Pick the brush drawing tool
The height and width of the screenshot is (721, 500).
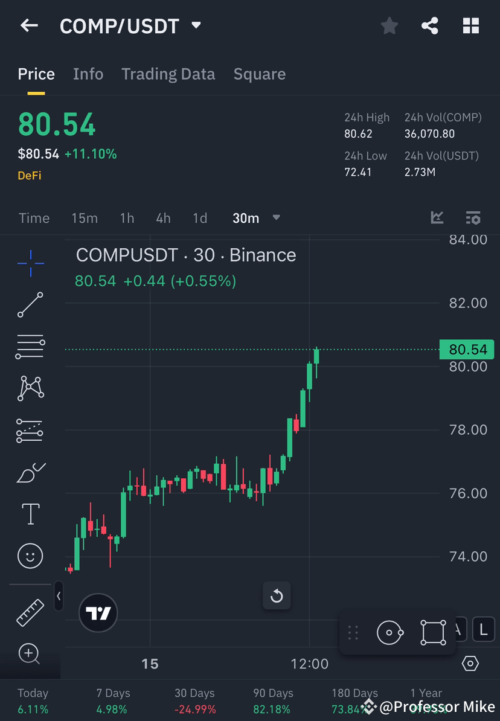coord(30,472)
